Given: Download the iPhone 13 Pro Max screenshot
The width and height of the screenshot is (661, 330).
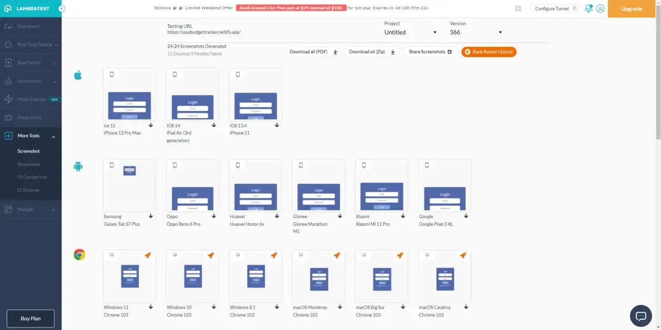Looking at the screenshot, I should (151, 125).
